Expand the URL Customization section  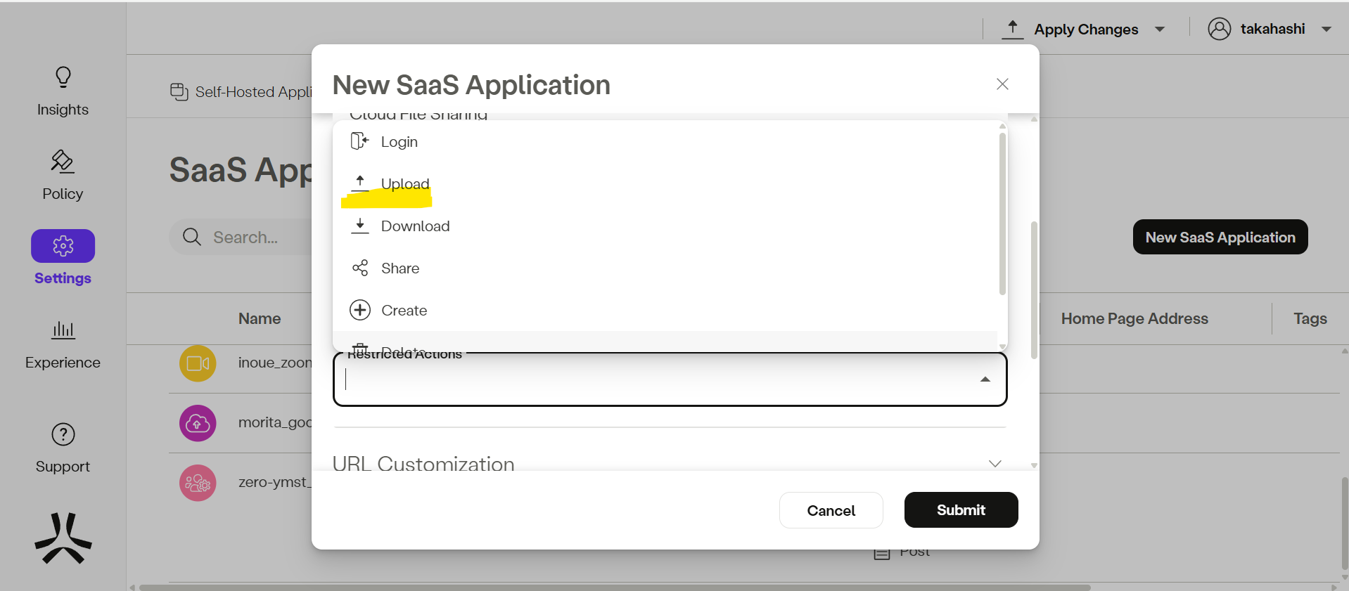[x=995, y=463]
